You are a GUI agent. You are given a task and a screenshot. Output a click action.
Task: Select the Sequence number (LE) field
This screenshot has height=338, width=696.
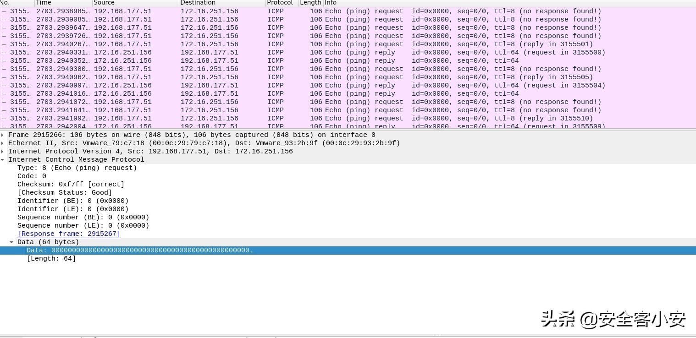pos(83,226)
